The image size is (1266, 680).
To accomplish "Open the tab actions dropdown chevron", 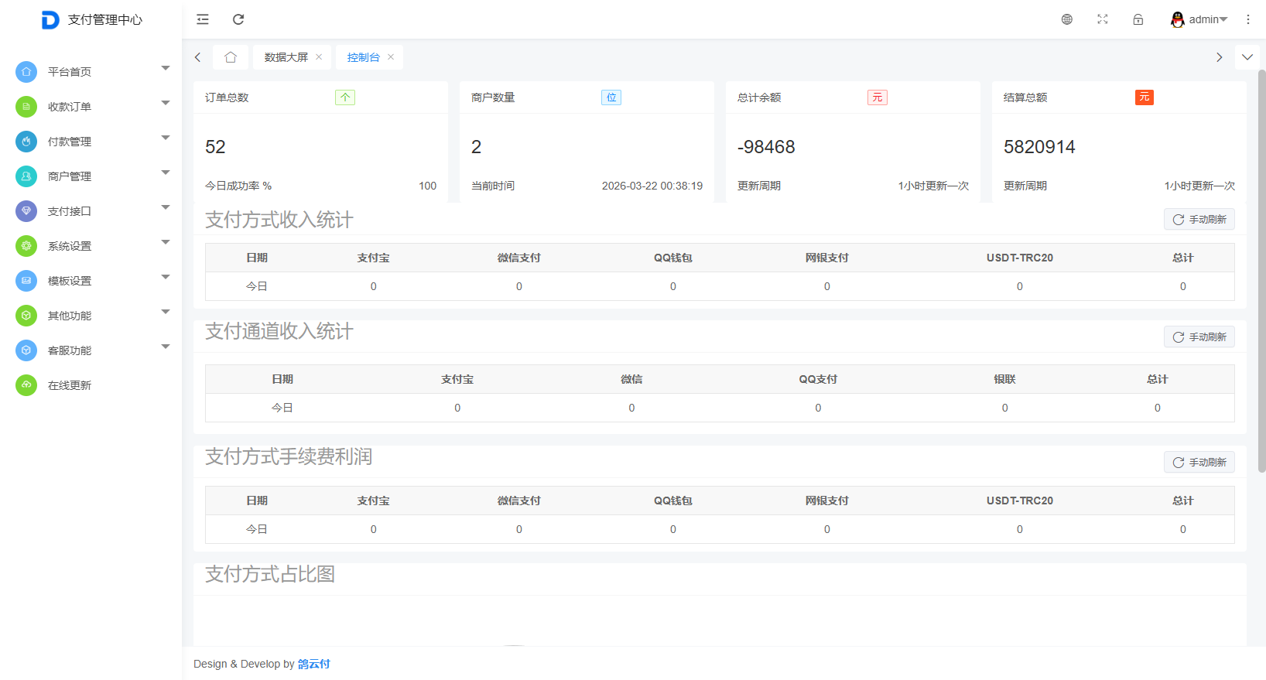I will click(1247, 57).
